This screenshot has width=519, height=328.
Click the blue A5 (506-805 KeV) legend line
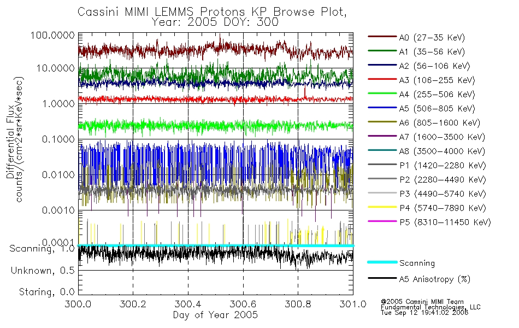[382, 108]
